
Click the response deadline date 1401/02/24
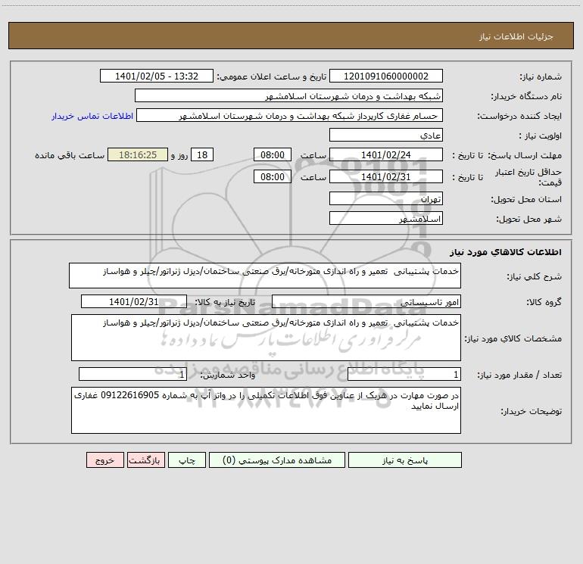point(386,154)
